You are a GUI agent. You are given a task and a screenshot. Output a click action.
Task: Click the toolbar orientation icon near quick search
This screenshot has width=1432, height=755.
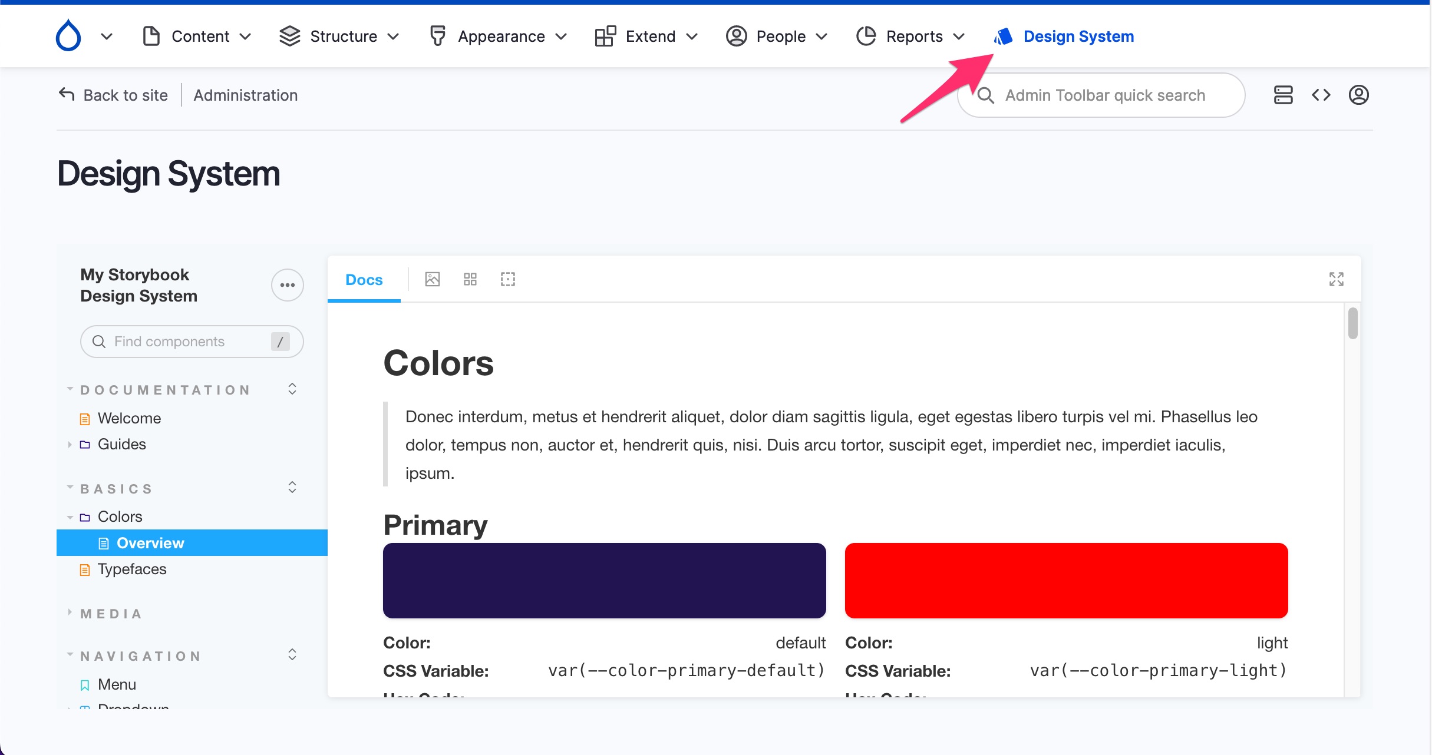(1283, 95)
